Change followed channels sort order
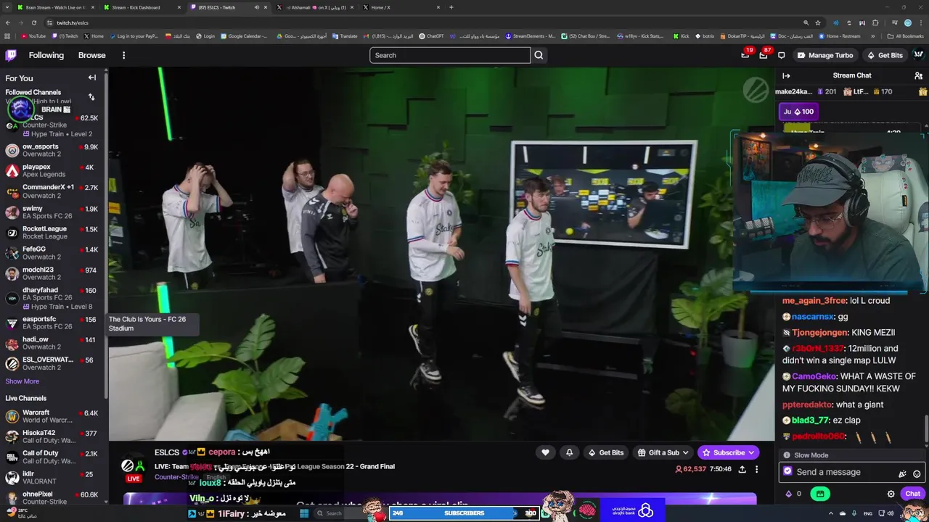The image size is (929, 522). click(x=91, y=96)
